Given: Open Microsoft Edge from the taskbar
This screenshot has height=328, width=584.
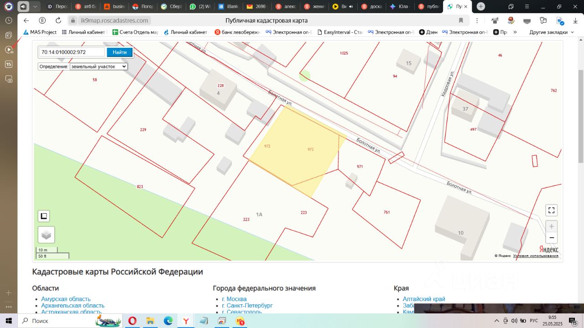Looking at the screenshot, I should point(168,321).
